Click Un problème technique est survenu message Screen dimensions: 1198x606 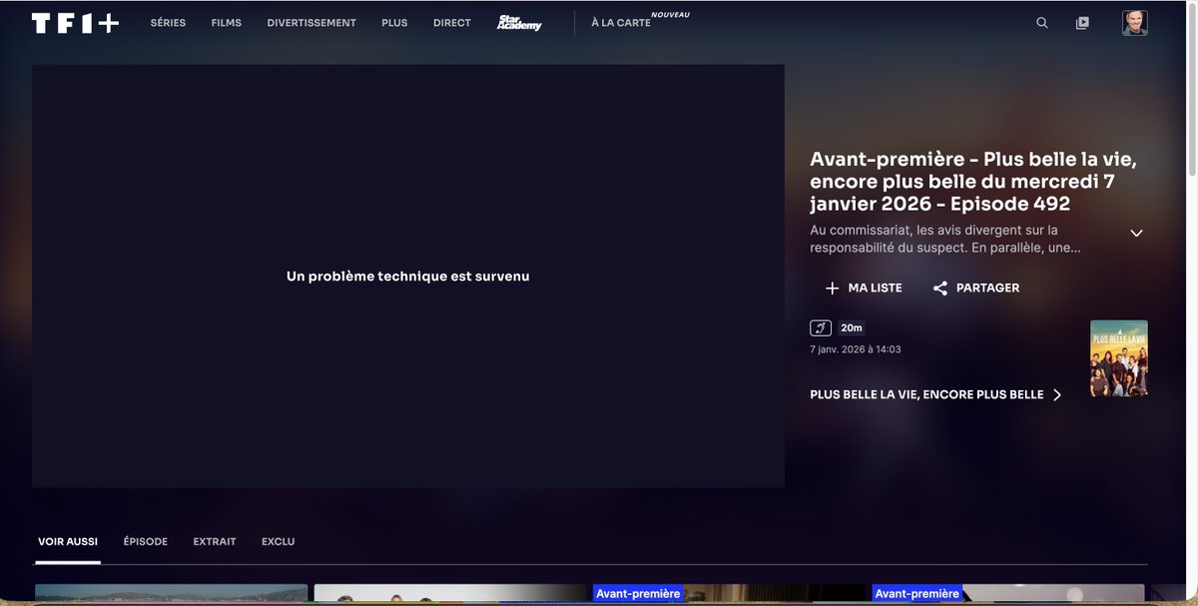[408, 277]
